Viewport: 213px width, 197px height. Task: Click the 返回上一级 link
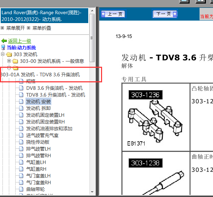click(x=19, y=41)
